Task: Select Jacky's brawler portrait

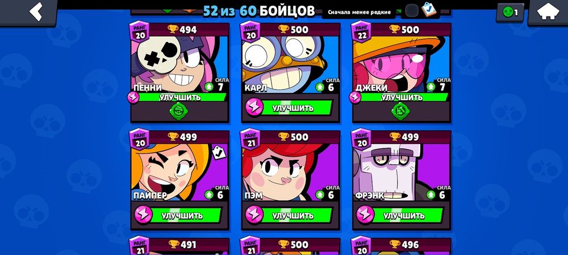Action: [402, 64]
